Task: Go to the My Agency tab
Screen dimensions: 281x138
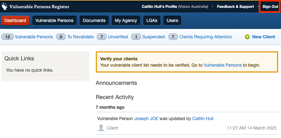Action: pyautogui.click(x=126, y=20)
